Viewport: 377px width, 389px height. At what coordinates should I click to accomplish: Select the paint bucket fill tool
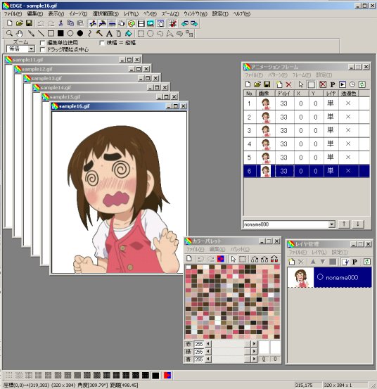click(129, 34)
